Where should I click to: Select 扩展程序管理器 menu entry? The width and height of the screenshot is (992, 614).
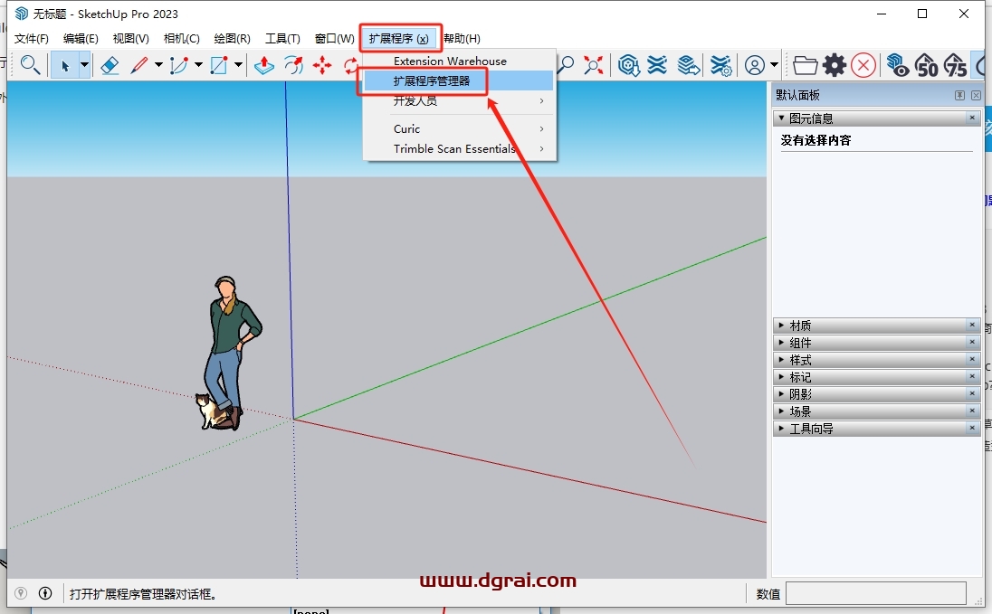coord(459,81)
